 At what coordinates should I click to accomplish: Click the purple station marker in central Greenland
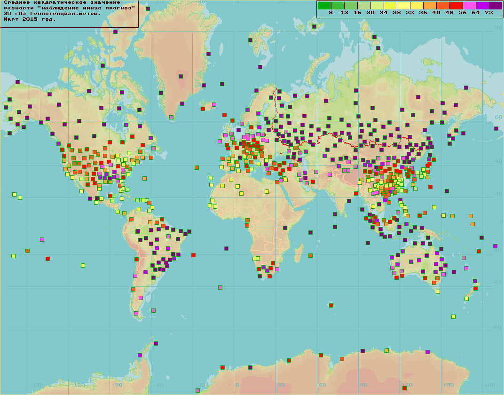(x=181, y=77)
